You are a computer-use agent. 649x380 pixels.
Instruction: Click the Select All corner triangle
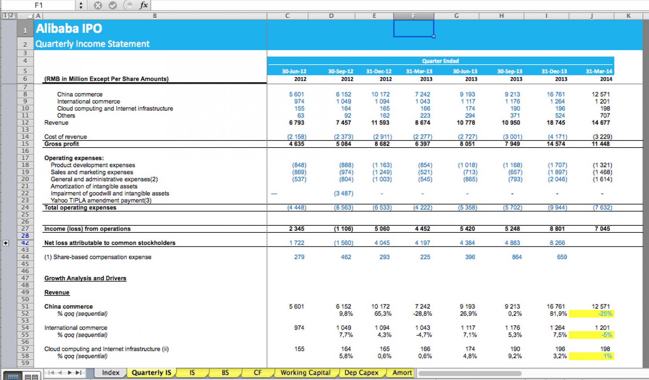pos(26,16)
